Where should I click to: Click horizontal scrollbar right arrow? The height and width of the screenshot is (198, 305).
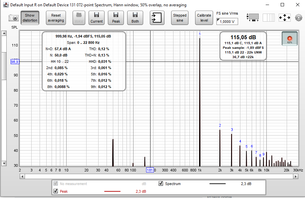[296, 176]
